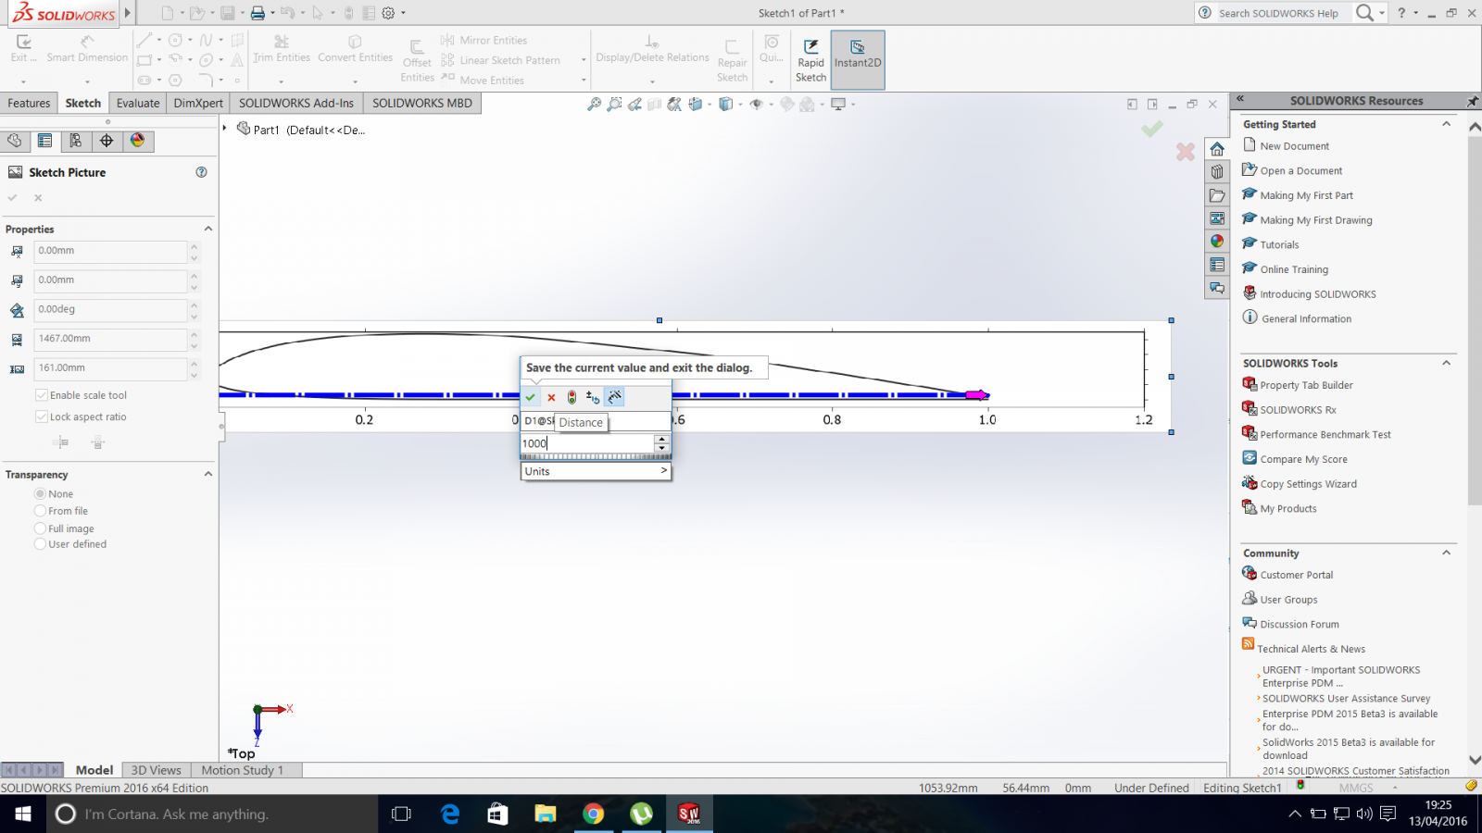Open the FeatureManager Design Tree tab
The width and height of the screenshot is (1482, 833).
[x=15, y=141]
